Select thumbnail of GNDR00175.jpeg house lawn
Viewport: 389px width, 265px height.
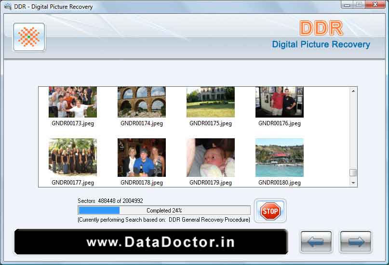coord(211,102)
